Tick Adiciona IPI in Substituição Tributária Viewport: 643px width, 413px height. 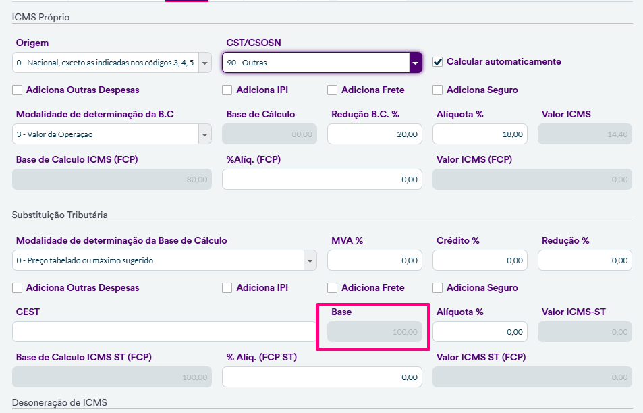tap(227, 287)
